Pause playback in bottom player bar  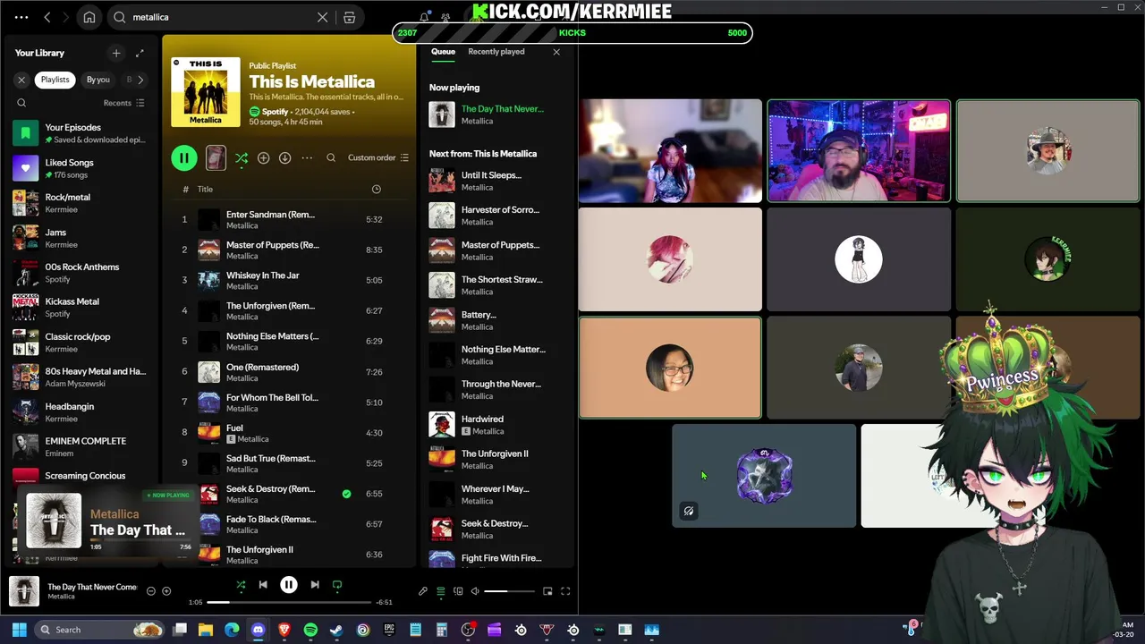(289, 585)
